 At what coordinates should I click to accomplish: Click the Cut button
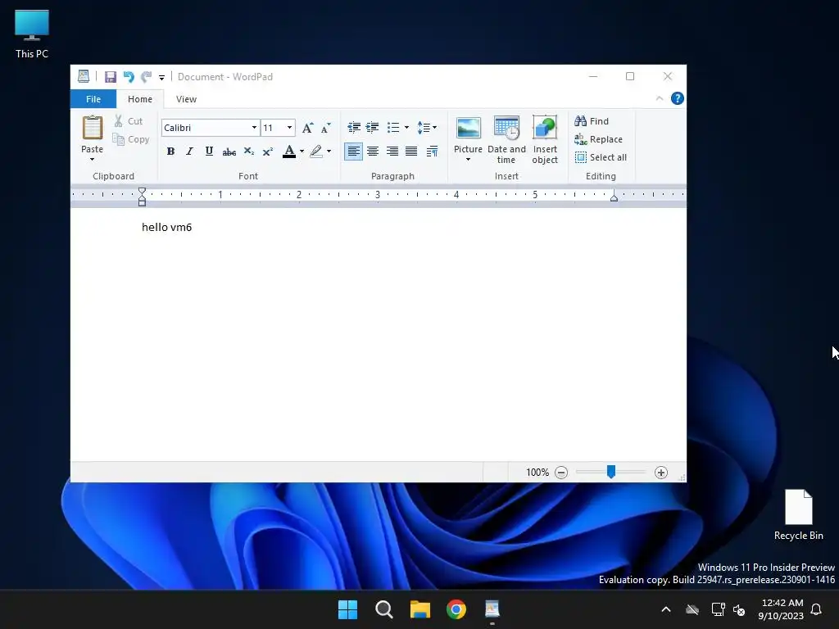click(x=129, y=121)
